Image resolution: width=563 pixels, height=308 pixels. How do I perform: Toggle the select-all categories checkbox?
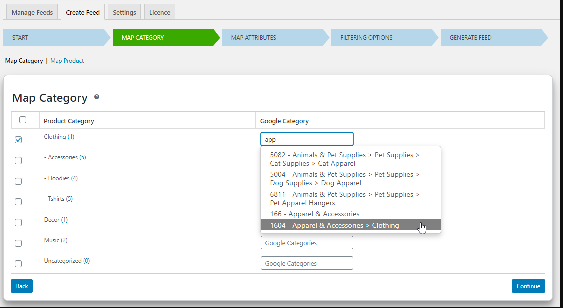pos(23,120)
